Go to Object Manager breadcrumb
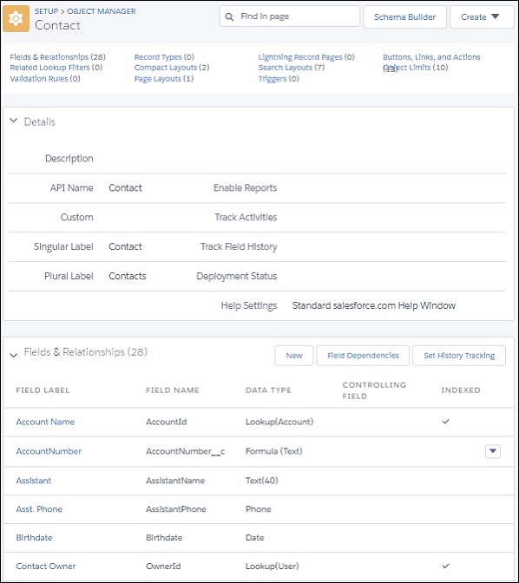Screen dimensions: 519x583 pyautogui.click(x=102, y=11)
